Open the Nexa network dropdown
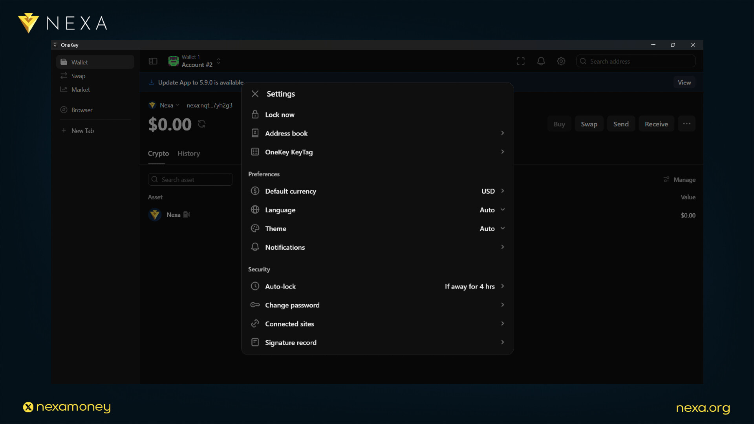Image resolution: width=754 pixels, height=424 pixels. (164, 105)
